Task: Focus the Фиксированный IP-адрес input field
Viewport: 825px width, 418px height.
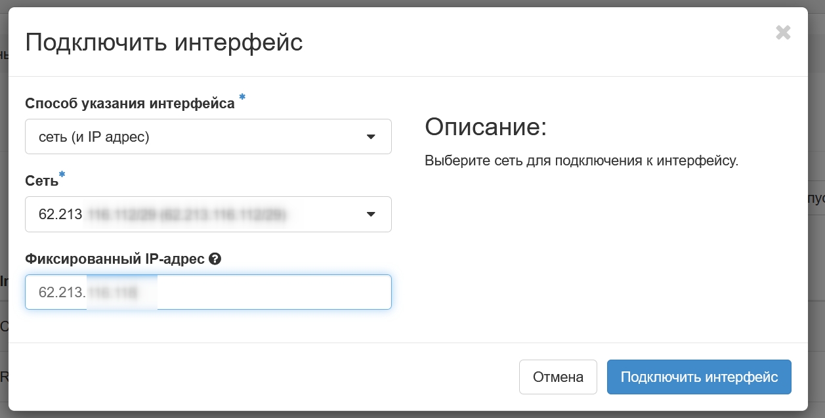Action: (208, 292)
